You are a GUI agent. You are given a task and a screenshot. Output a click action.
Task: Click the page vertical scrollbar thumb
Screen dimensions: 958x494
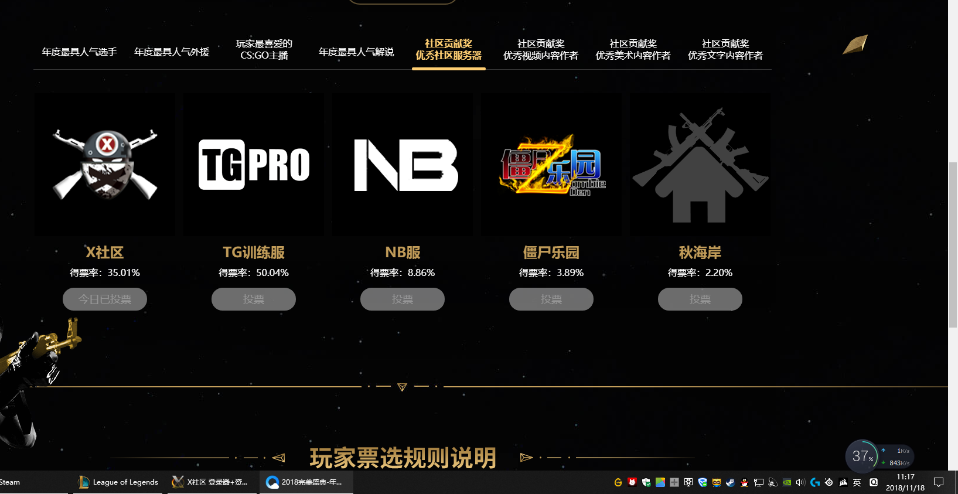[x=953, y=244]
